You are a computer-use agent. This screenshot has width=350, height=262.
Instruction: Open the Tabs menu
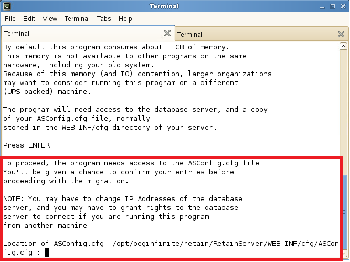104,18
